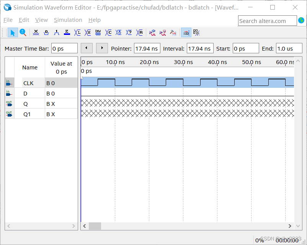Open the Simulation menu
Image resolution: width=307 pixels, height=245 pixels.
68,20
